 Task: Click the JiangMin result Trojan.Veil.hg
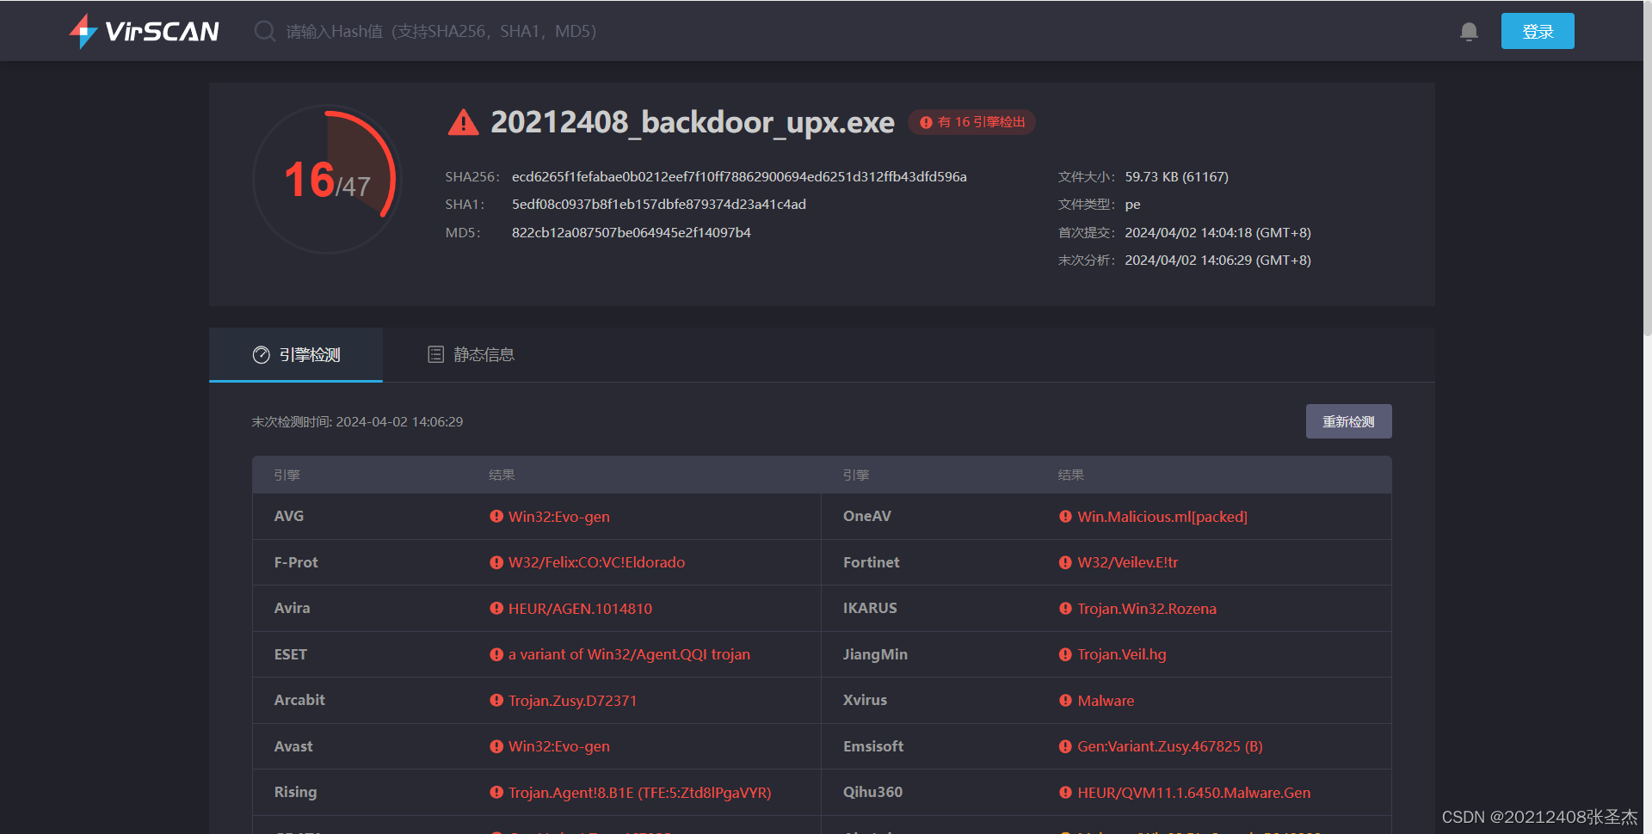[x=1122, y=654]
